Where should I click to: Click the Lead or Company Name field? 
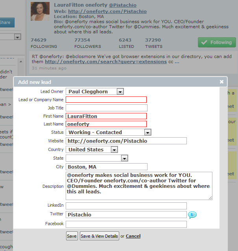pos(106,100)
